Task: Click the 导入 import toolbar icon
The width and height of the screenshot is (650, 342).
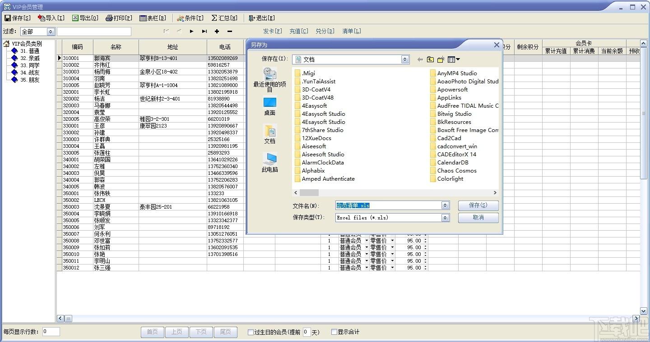Action: click(x=42, y=18)
